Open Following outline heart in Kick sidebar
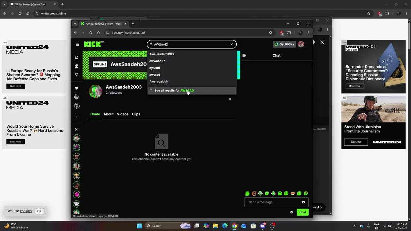 76,75
